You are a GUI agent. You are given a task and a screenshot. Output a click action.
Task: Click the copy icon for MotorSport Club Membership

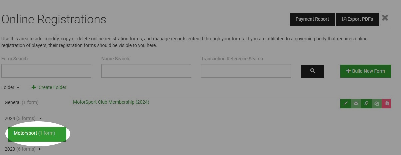point(377,104)
